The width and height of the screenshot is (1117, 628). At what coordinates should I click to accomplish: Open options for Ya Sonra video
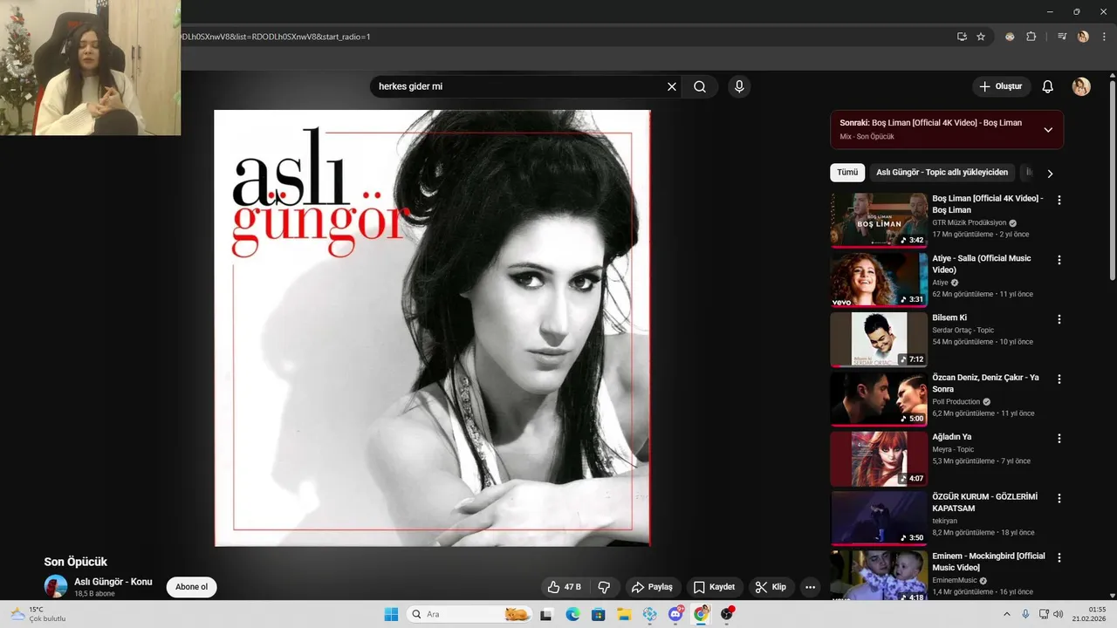pyautogui.click(x=1059, y=379)
